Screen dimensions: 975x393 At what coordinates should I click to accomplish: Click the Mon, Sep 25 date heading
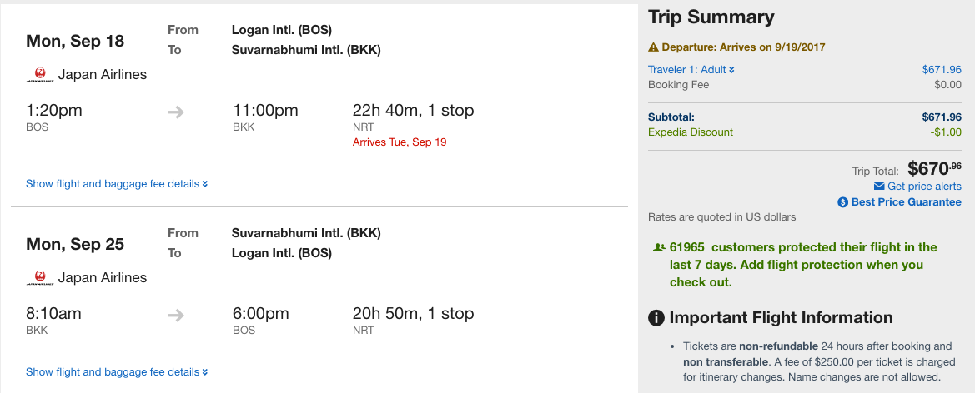(75, 245)
